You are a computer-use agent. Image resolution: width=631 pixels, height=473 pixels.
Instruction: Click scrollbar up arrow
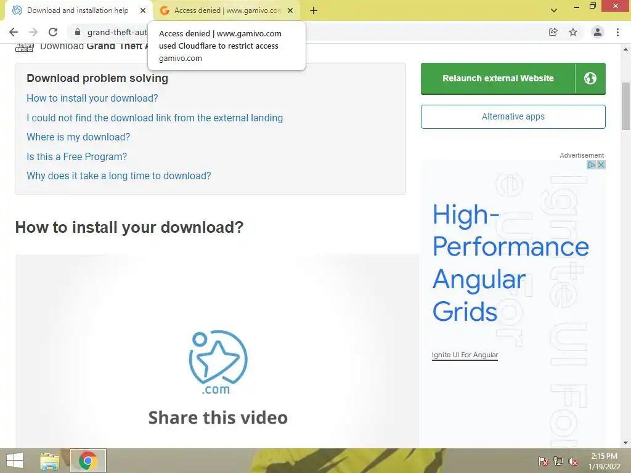pos(625,49)
